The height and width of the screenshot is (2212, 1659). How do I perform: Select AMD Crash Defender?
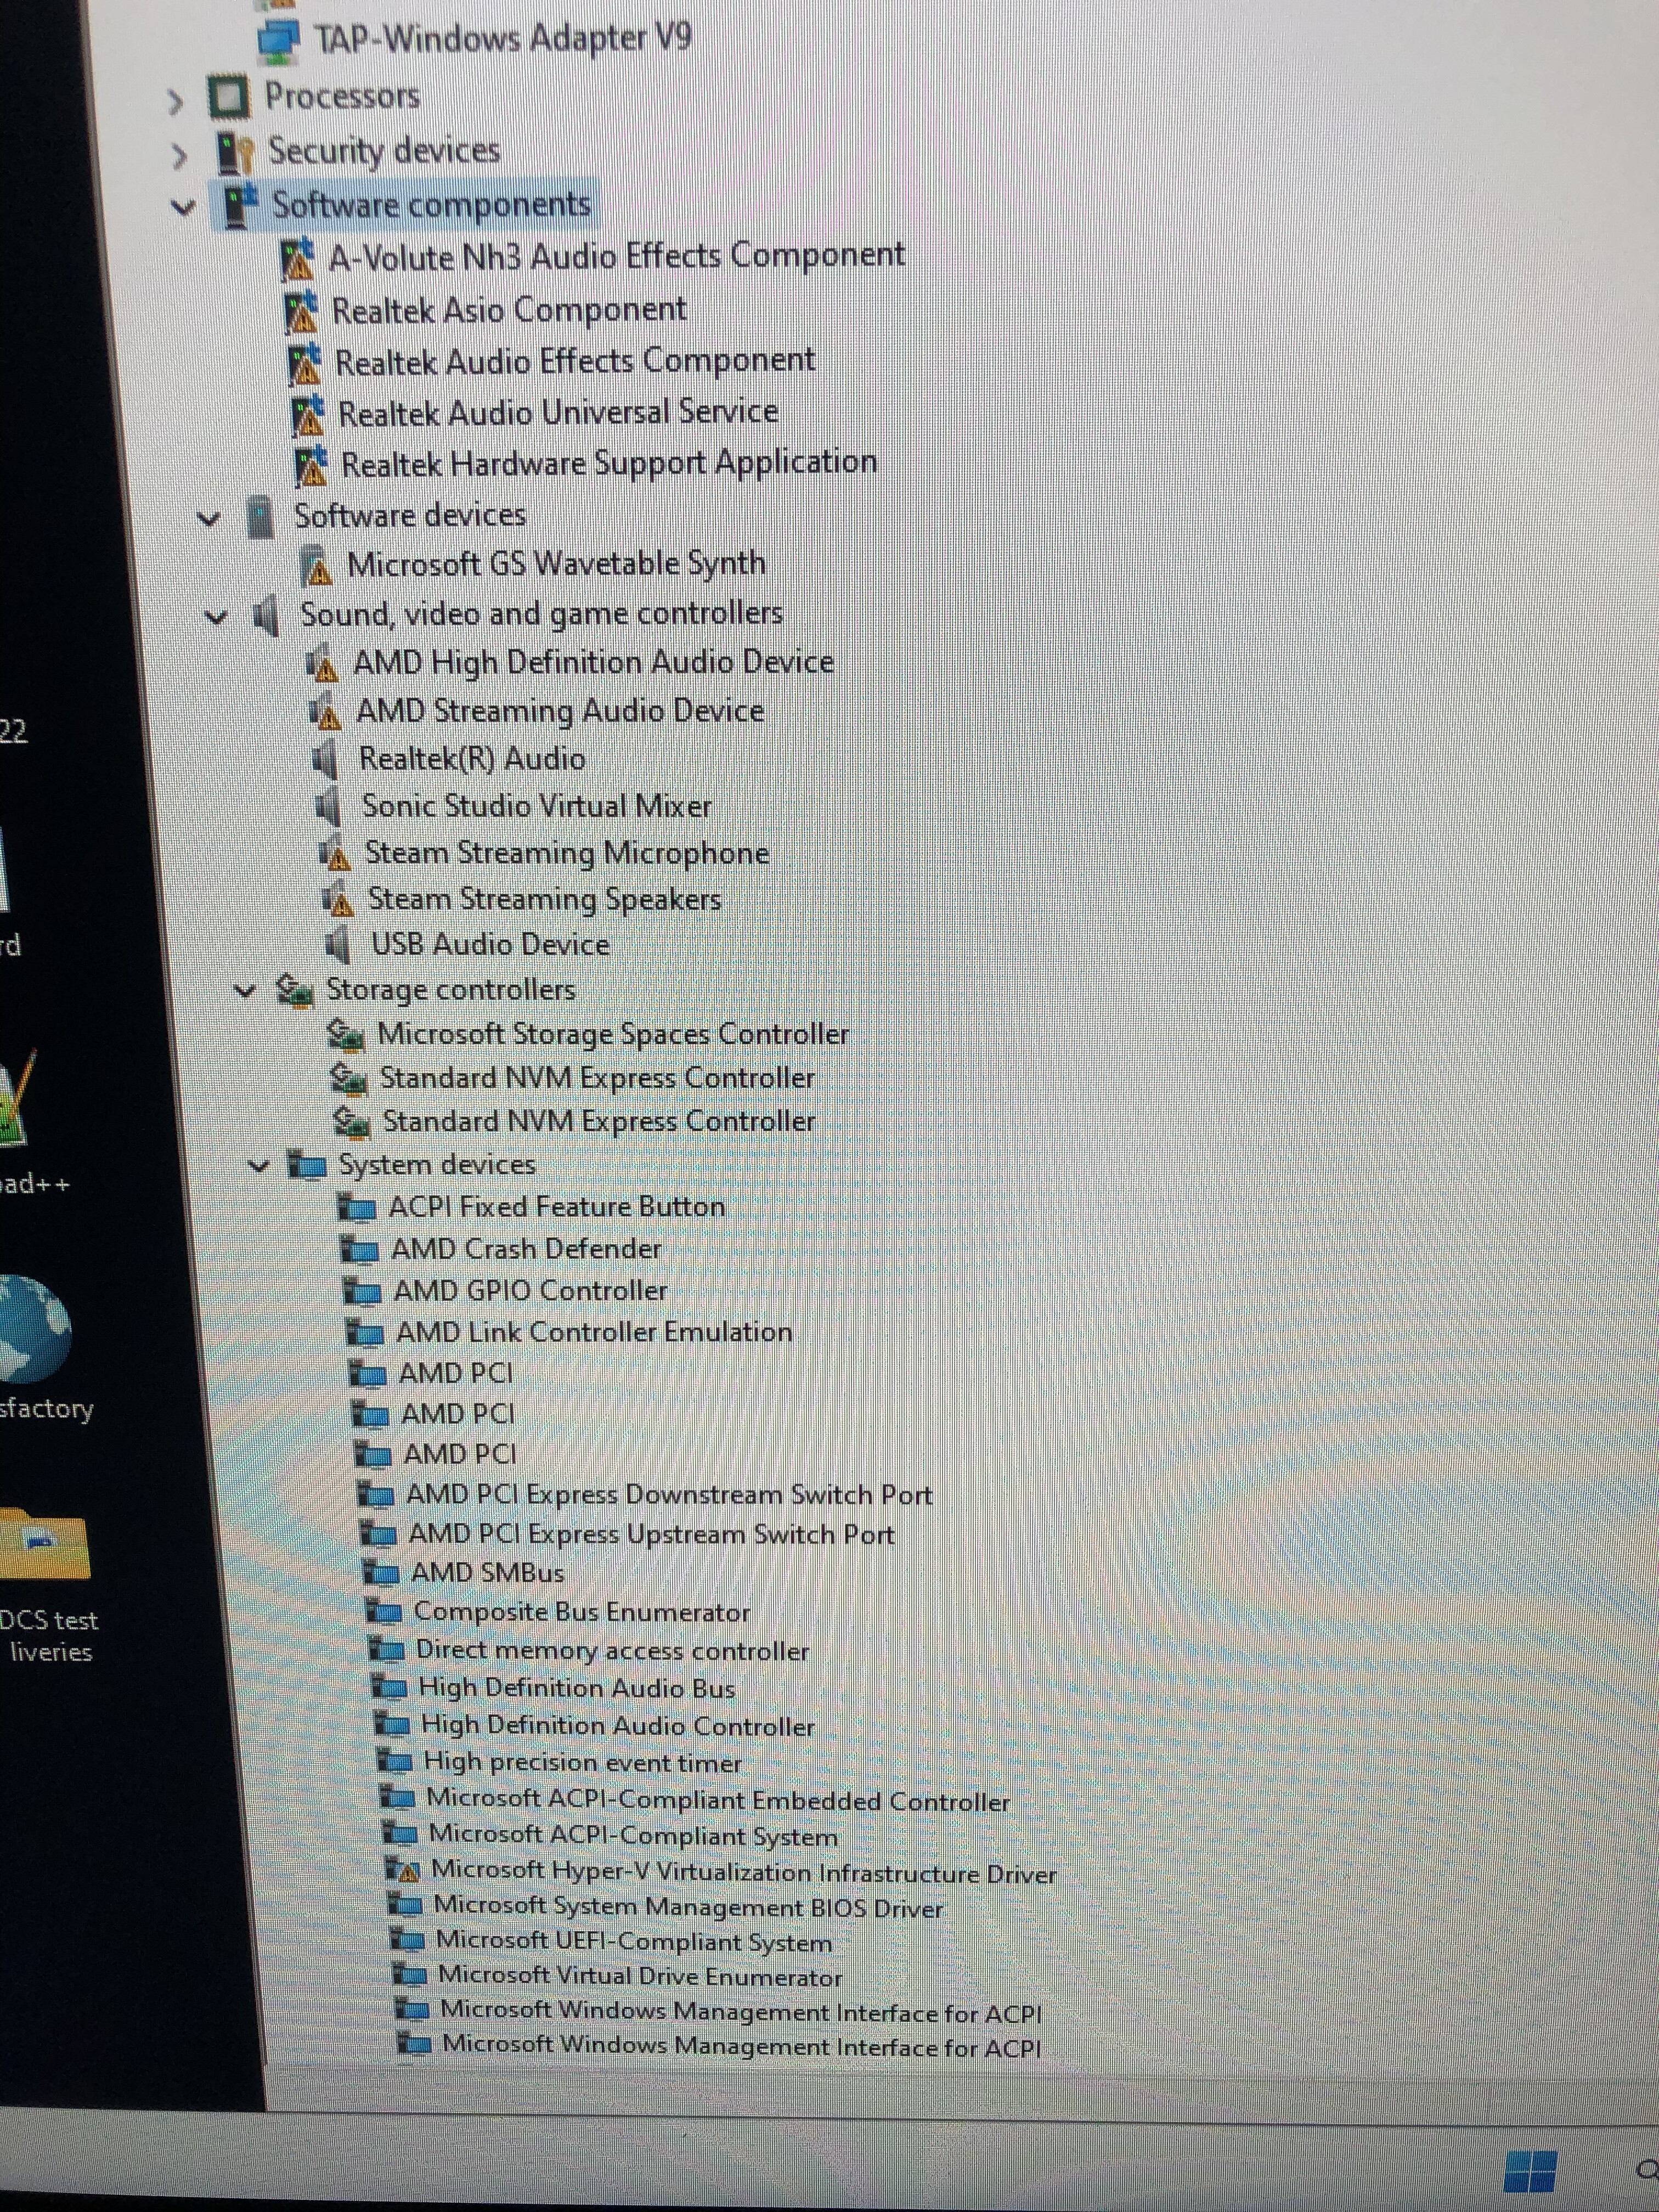(527, 1249)
